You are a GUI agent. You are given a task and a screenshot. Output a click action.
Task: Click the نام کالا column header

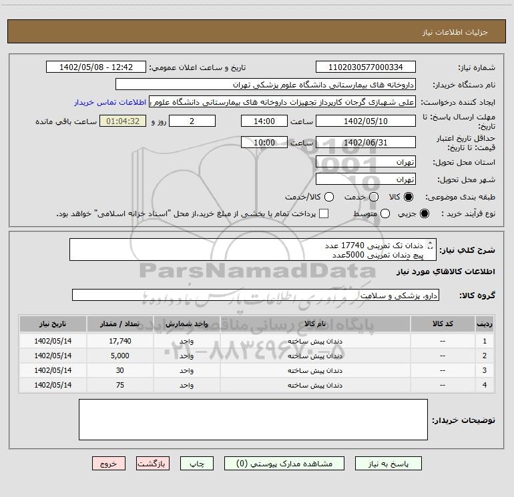pos(315,324)
